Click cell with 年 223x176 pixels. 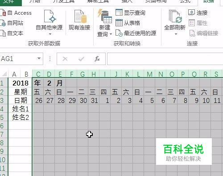pos(38,83)
